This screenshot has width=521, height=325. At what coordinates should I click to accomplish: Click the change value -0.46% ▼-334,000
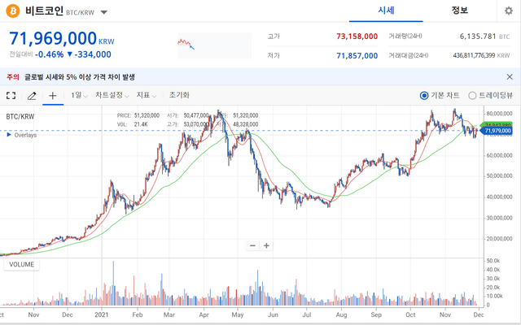coord(73,54)
